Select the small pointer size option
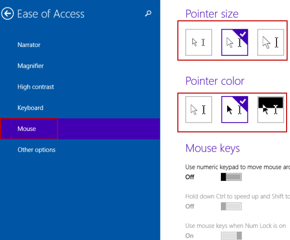This screenshot has height=240, width=290. point(199,42)
